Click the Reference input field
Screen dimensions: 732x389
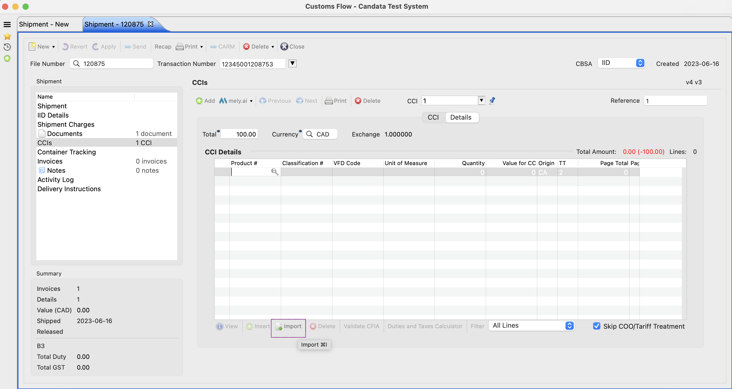(x=675, y=101)
